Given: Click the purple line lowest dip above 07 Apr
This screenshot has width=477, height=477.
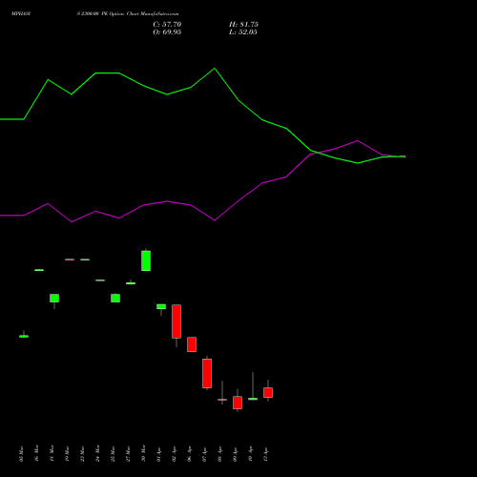Looking at the screenshot, I should point(215,220).
